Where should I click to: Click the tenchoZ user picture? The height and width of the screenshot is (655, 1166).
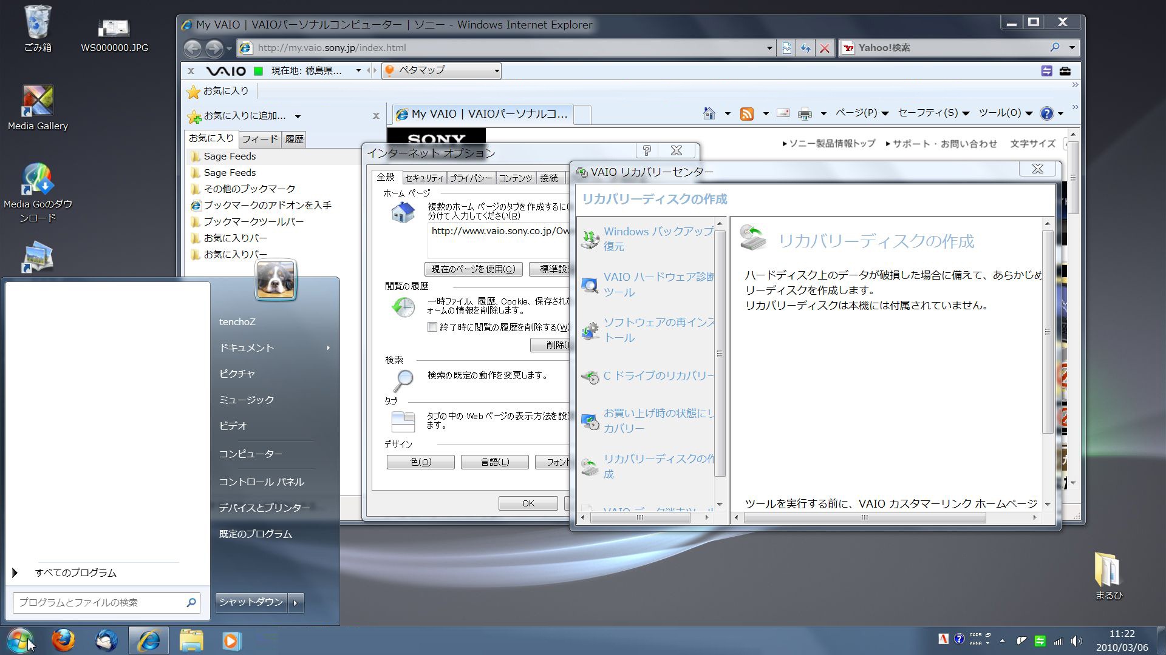tap(276, 280)
